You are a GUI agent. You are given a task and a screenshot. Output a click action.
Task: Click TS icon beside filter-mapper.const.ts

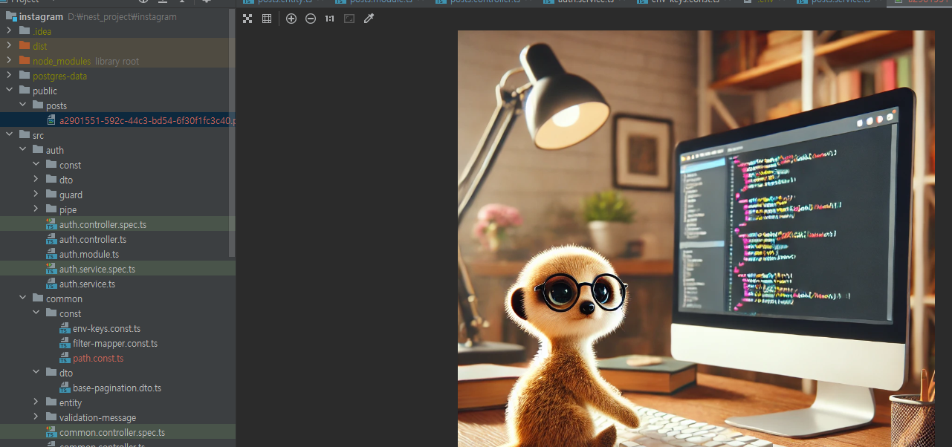pos(65,343)
